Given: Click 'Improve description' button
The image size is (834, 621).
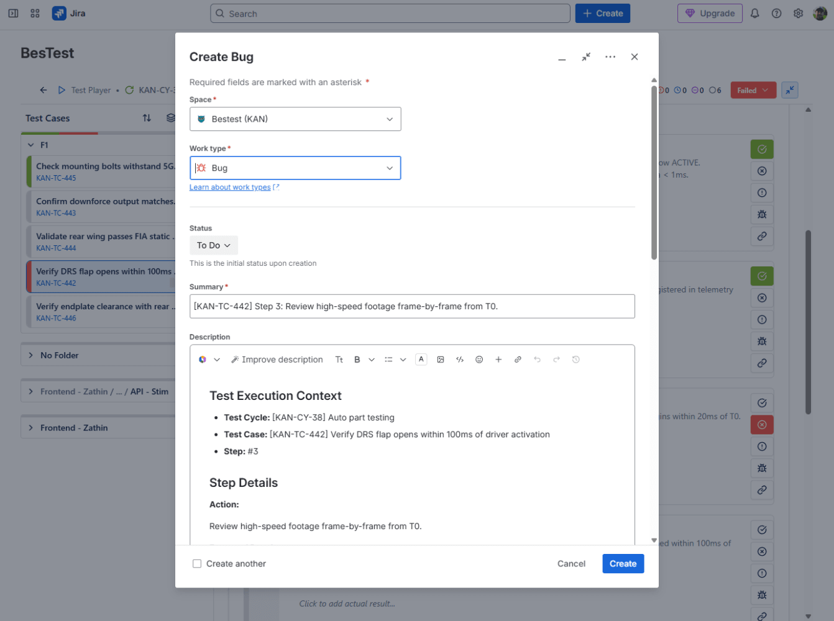Looking at the screenshot, I should 277,360.
